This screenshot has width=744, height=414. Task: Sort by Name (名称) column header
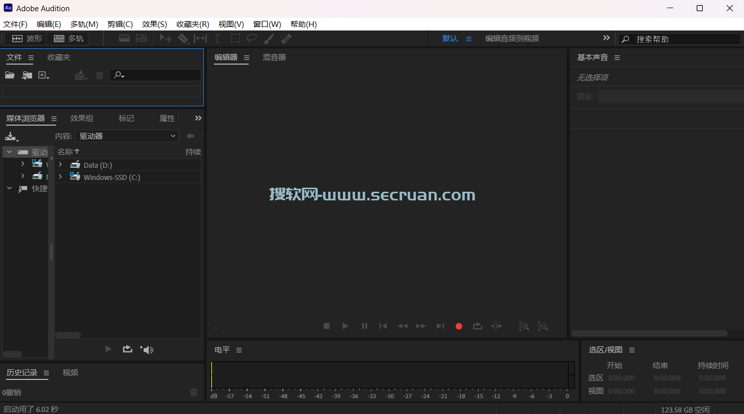click(68, 152)
